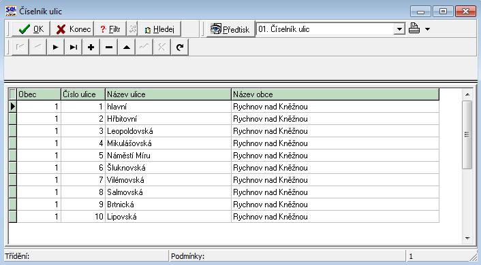Screen dimensions: 481x265
Task: Click the printer icon
Action: [414, 29]
